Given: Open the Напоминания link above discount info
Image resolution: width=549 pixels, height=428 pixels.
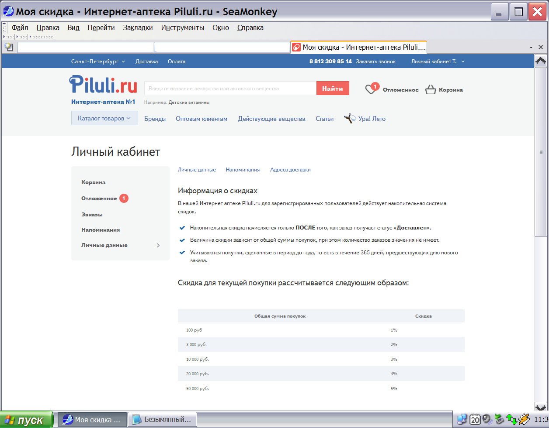Looking at the screenshot, I should (243, 170).
